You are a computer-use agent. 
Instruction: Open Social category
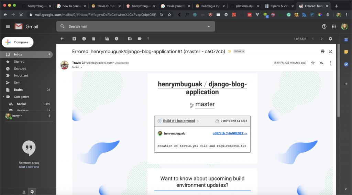click(26, 104)
